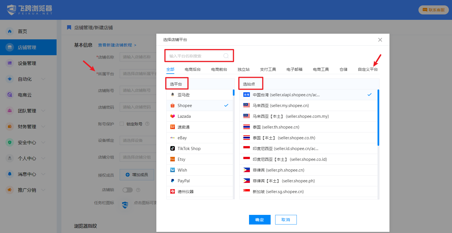Click the taskbar shield icon thumbnail

(125, 205)
